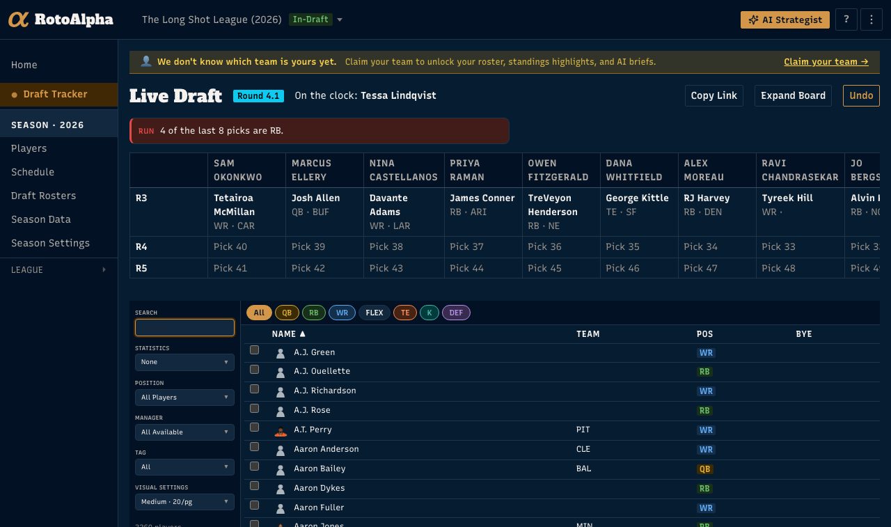This screenshot has height=527, width=891.
Task: Select the A.J. Richardson checkbox
Action: coord(255,388)
